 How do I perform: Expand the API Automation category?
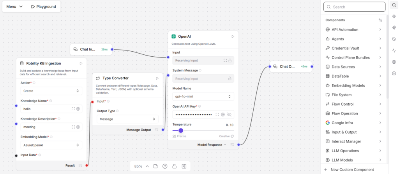coord(354,30)
